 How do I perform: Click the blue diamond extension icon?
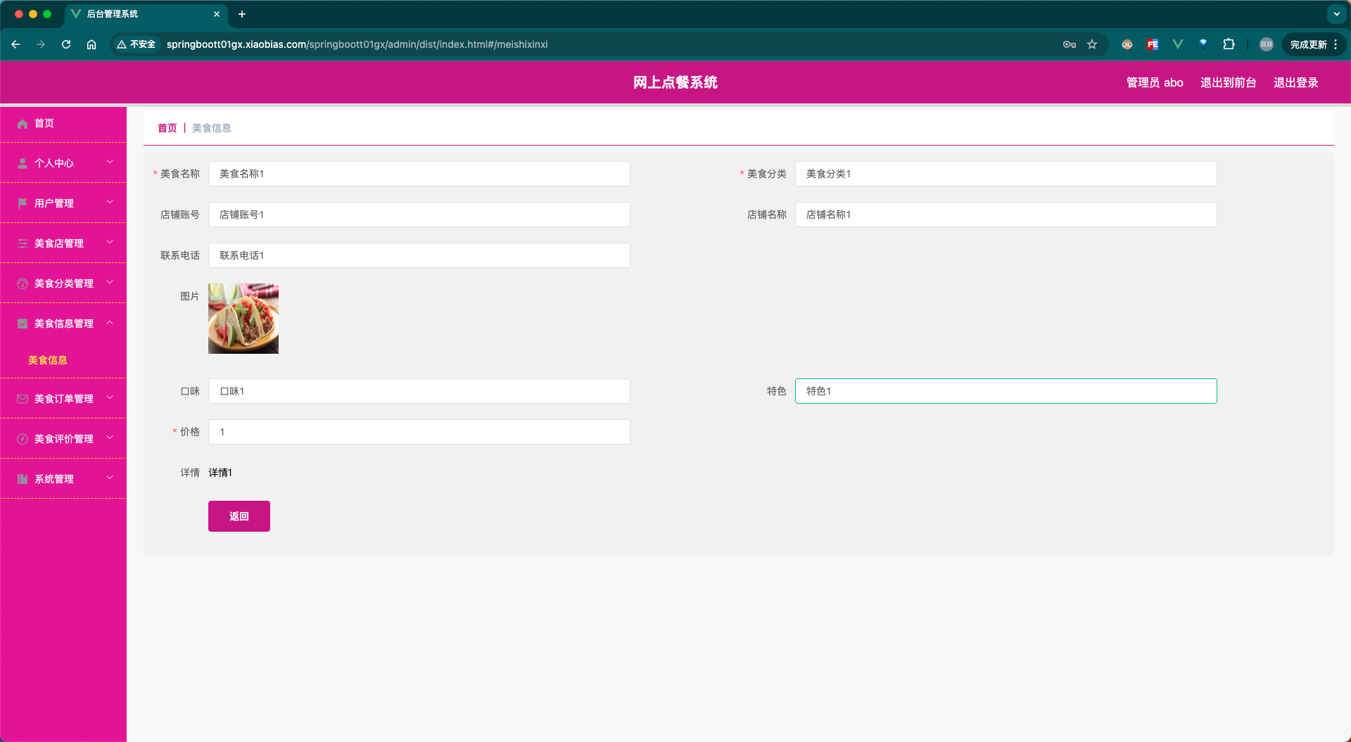point(1203,44)
